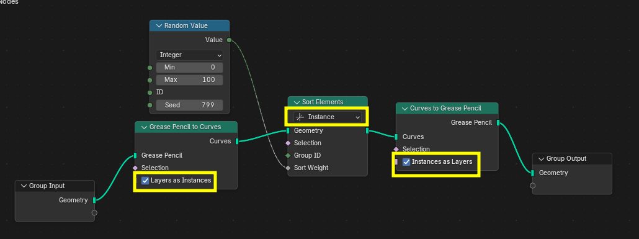Collapse the Group Output node
639x239 pixels.
point(541,159)
